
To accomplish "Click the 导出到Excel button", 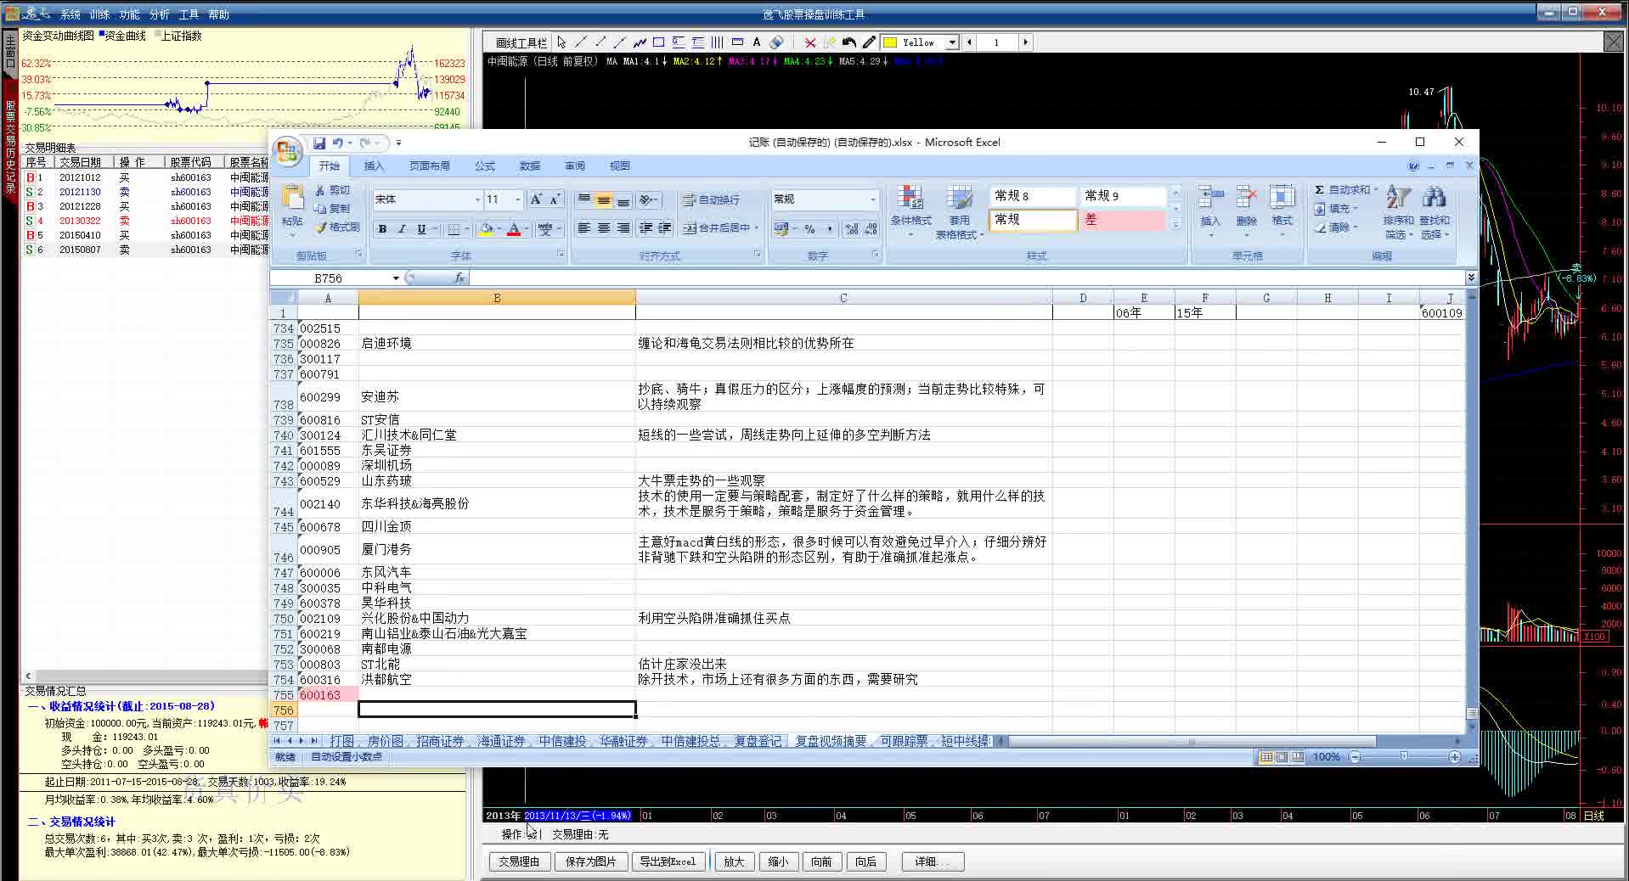I will click(x=668, y=861).
